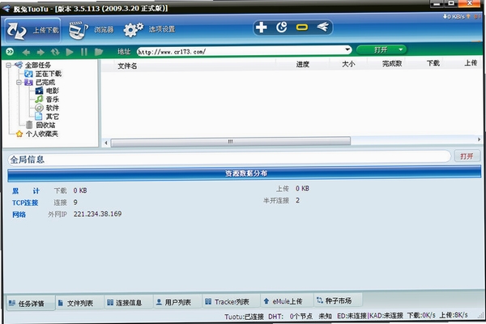
Task: Click the red 打开 button beside 全局信息
Action: tap(467, 156)
